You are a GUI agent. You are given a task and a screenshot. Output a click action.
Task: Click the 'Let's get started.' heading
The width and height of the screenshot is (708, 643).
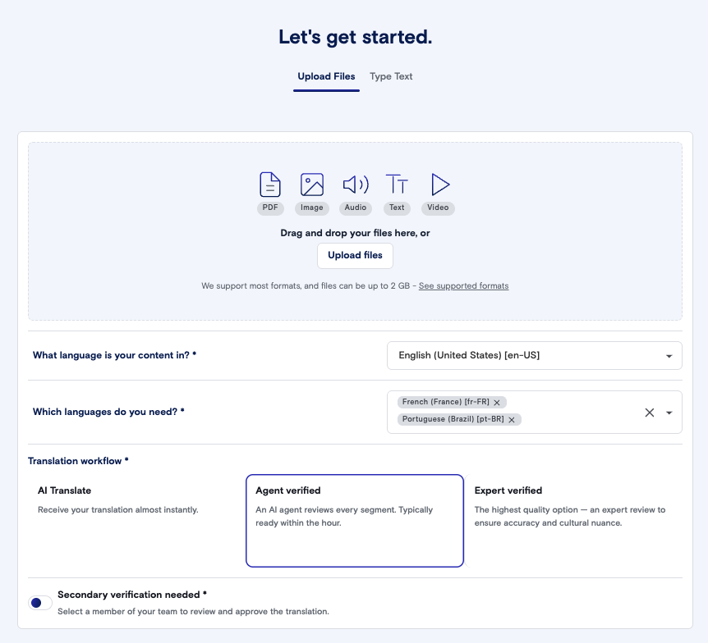click(355, 37)
